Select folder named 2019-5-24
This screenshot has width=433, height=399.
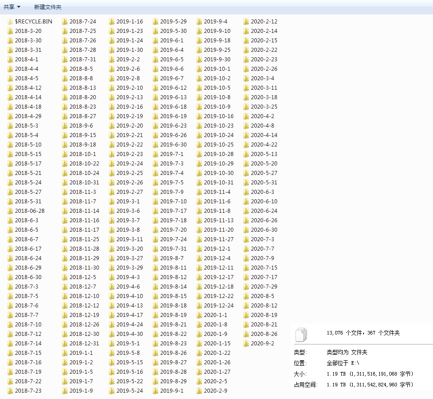(130, 391)
